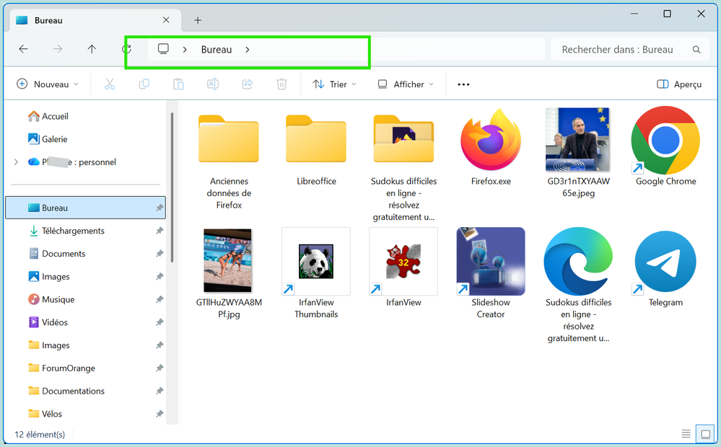
Task: Click the search magnifier icon
Action: point(696,50)
